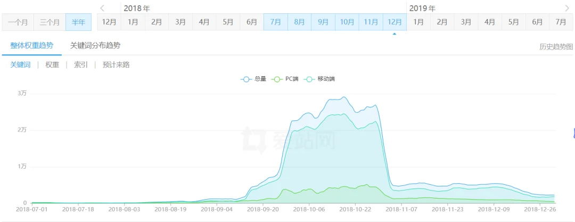The image size is (575, 222).
Task: Toggle 移动端 legend series marker
Action: (311, 79)
